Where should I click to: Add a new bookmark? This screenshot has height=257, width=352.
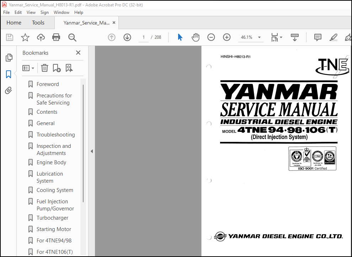pyautogui.click(x=57, y=68)
